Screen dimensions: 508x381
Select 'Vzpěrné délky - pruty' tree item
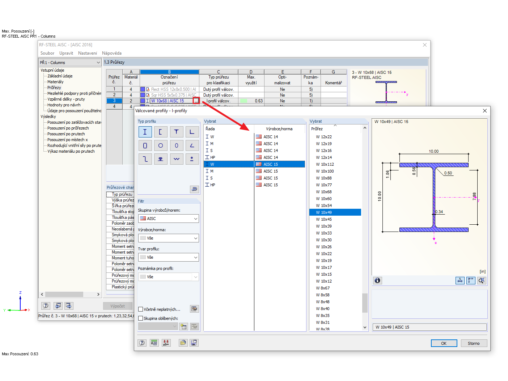[66, 99]
